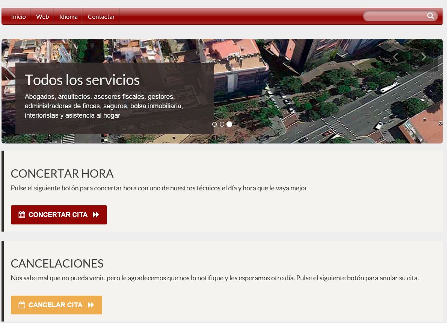Click double-arrow icon on Concertar Cita button
447x323 pixels.
click(96, 215)
